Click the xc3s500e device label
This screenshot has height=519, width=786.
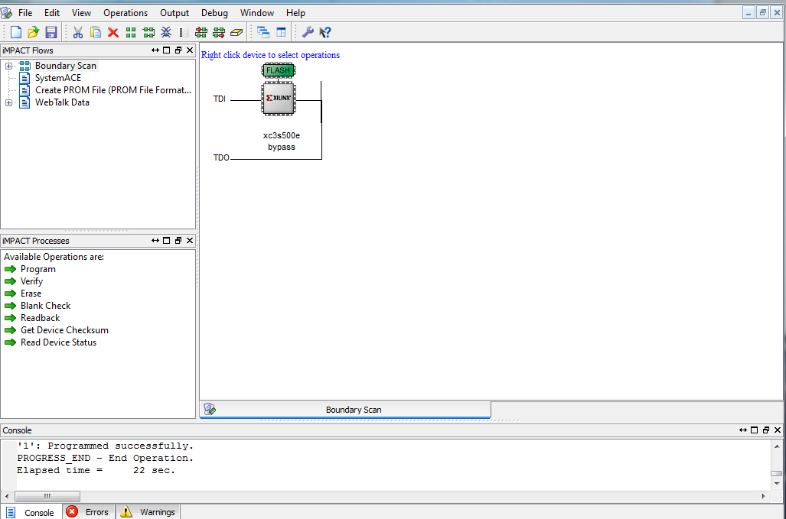point(281,135)
